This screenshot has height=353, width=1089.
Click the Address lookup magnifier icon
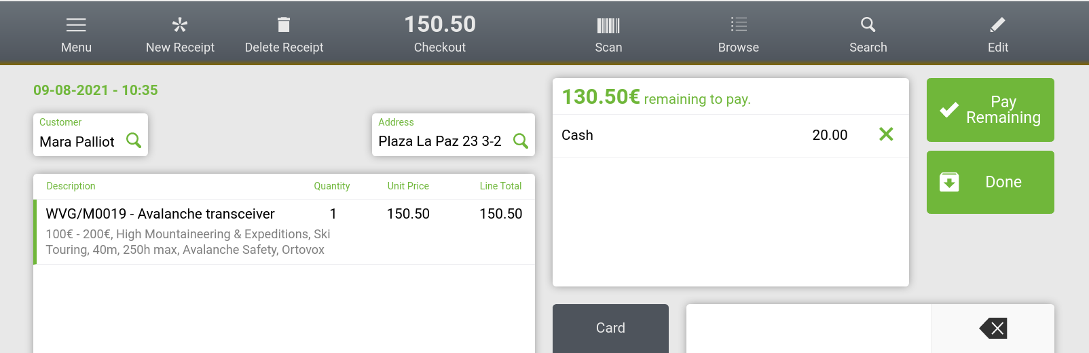coord(521,141)
